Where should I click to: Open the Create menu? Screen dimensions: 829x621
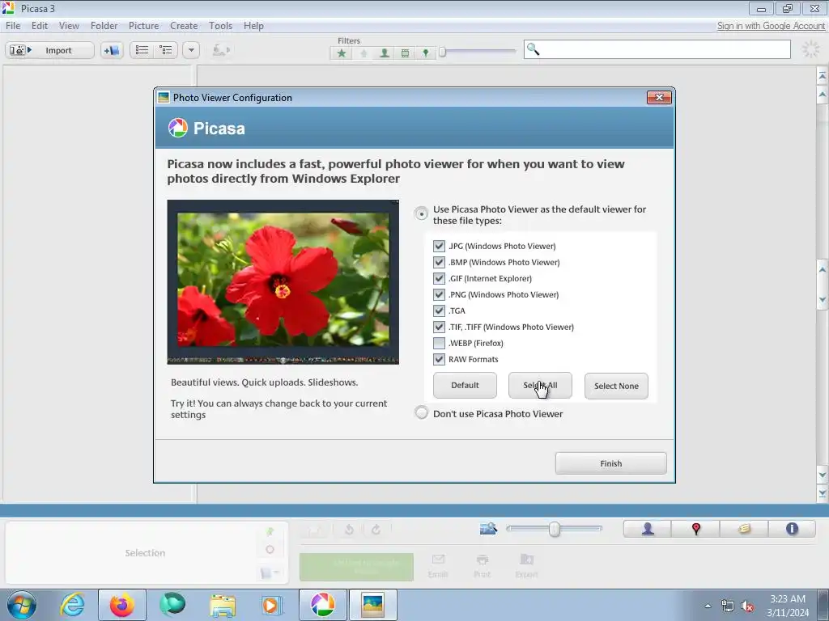click(x=184, y=25)
